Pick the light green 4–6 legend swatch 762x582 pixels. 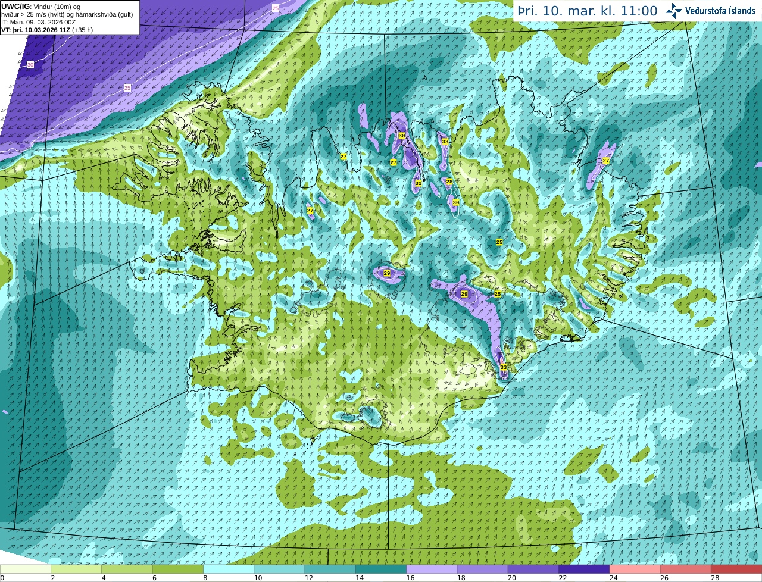click(x=127, y=570)
